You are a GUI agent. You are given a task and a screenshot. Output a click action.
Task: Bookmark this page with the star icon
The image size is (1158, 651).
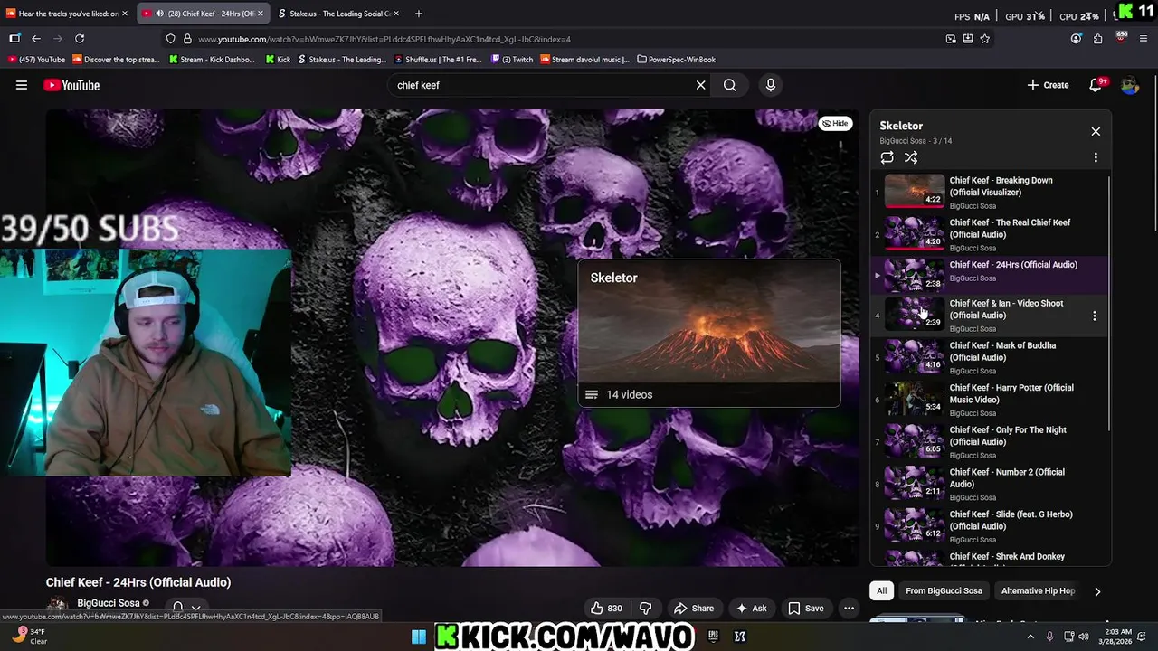[985, 39]
